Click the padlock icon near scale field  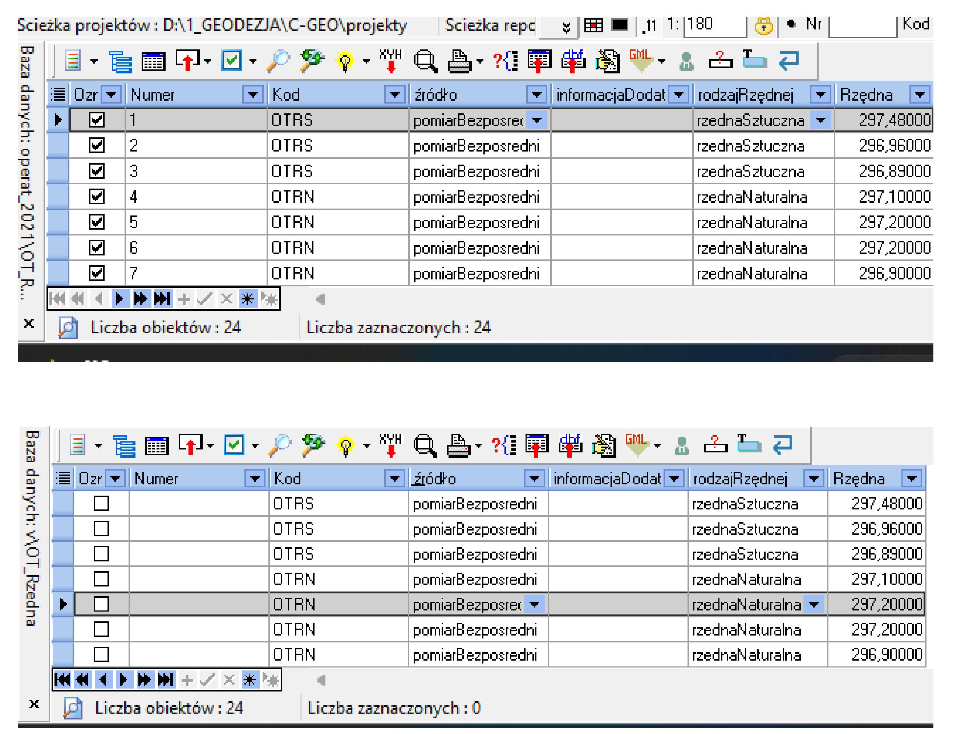tap(763, 25)
